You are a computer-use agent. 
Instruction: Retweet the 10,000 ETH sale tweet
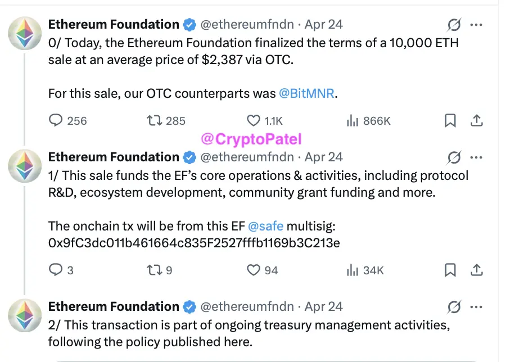[x=152, y=121]
